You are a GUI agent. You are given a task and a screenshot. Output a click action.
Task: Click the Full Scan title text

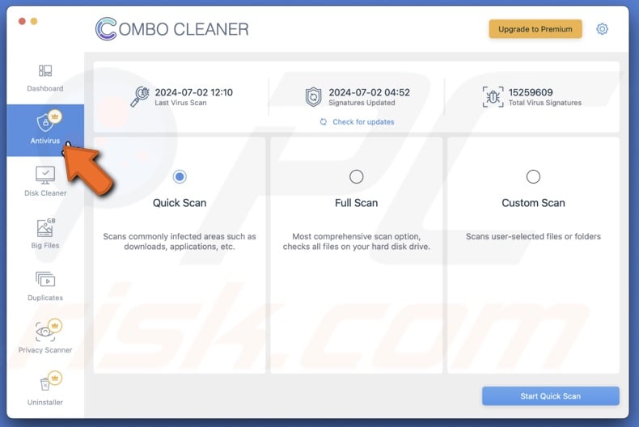click(x=356, y=202)
